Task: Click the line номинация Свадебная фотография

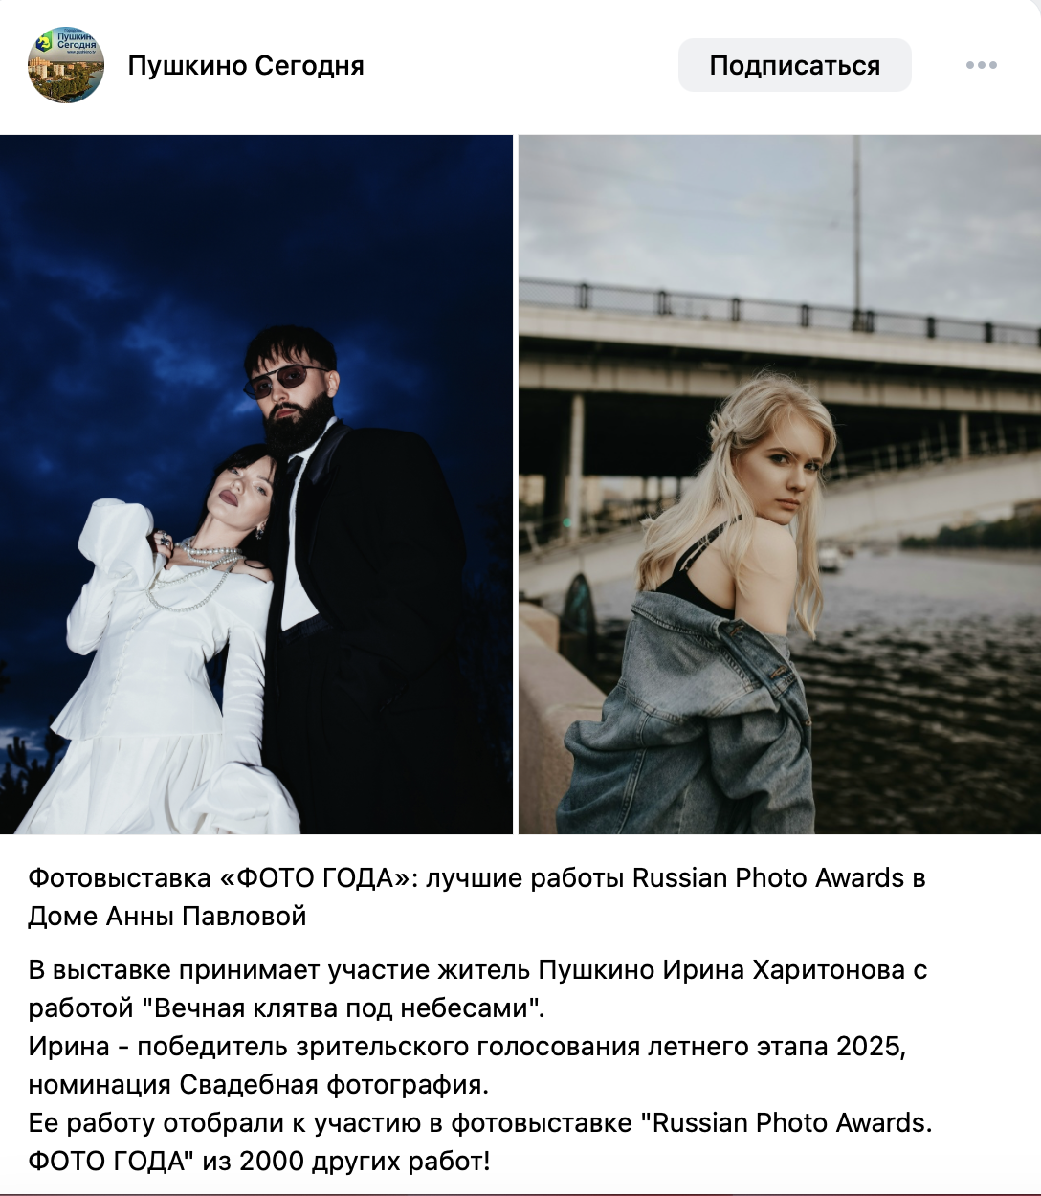Action: pyautogui.click(x=258, y=1084)
